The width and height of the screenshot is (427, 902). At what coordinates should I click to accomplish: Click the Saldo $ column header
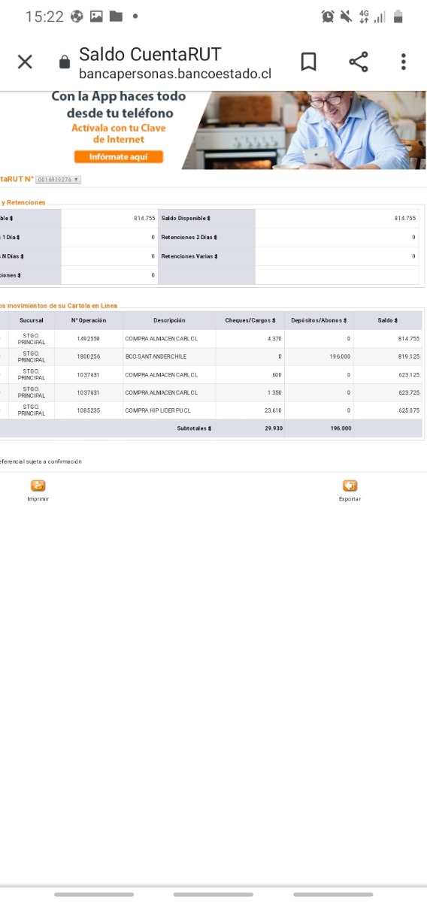pyautogui.click(x=388, y=320)
